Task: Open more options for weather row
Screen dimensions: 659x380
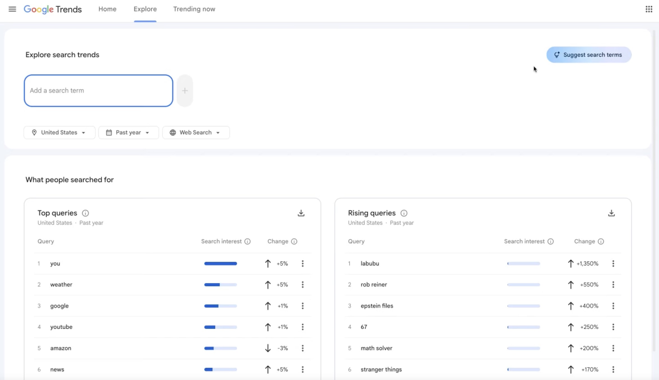Action: pos(303,285)
